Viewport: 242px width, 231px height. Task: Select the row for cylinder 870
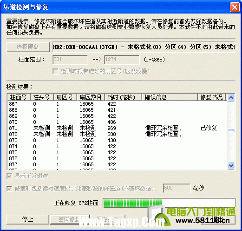point(117,122)
